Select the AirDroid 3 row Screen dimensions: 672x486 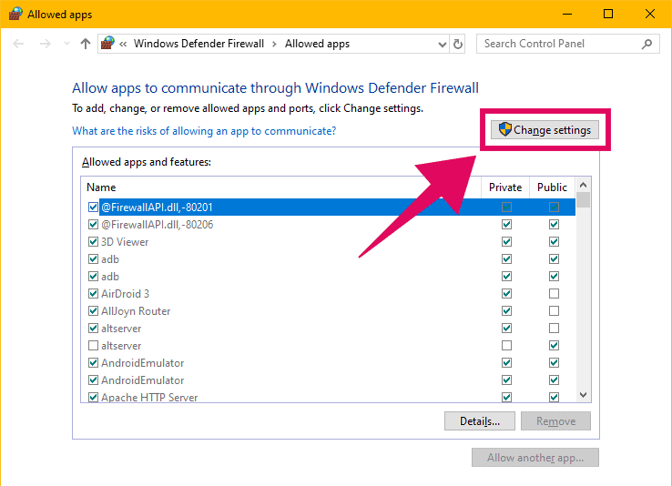[x=329, y=293]
